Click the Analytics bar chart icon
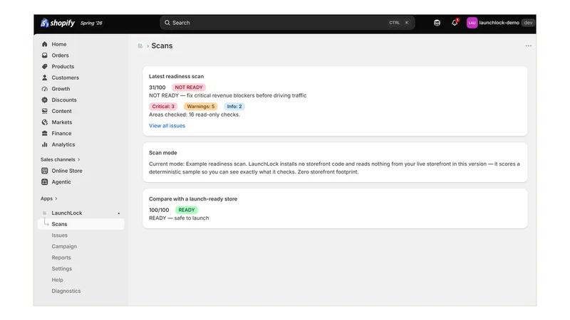The height and width of the screenshot is (320, 570). [44, 144]
